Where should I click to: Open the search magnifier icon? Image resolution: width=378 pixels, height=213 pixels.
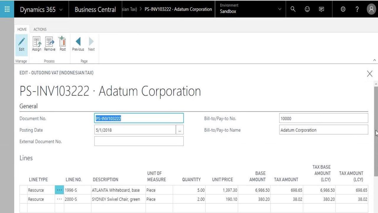coord(293,9)
